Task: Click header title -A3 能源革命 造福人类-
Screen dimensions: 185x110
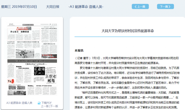Action: click(x=86, y=7)
